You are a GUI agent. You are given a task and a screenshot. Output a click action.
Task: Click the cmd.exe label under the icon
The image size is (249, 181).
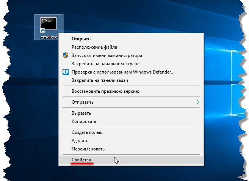click(x=49, y=37)
